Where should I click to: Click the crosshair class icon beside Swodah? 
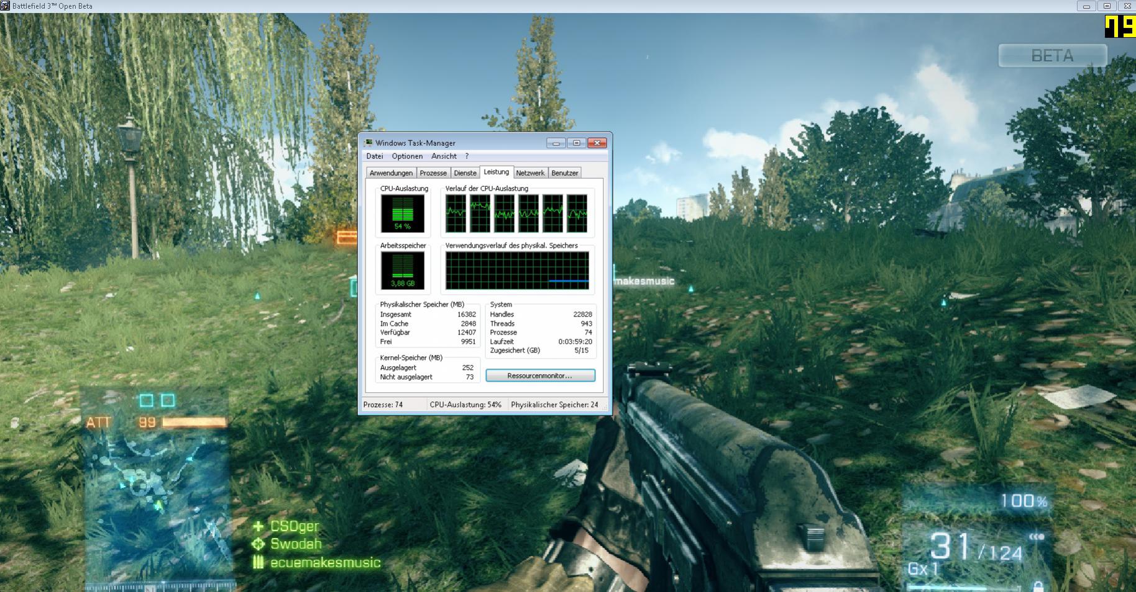tap(258, 544)
